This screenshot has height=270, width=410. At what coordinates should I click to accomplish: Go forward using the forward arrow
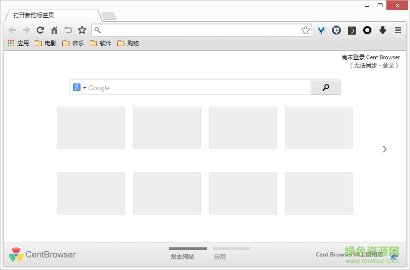coord(26,30)
